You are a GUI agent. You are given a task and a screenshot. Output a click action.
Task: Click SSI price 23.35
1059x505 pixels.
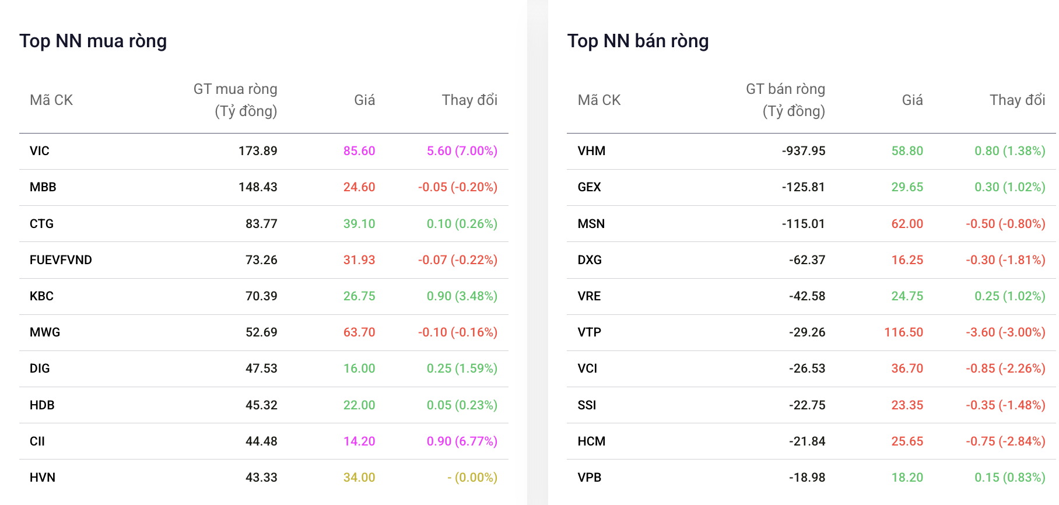point(907,405)
